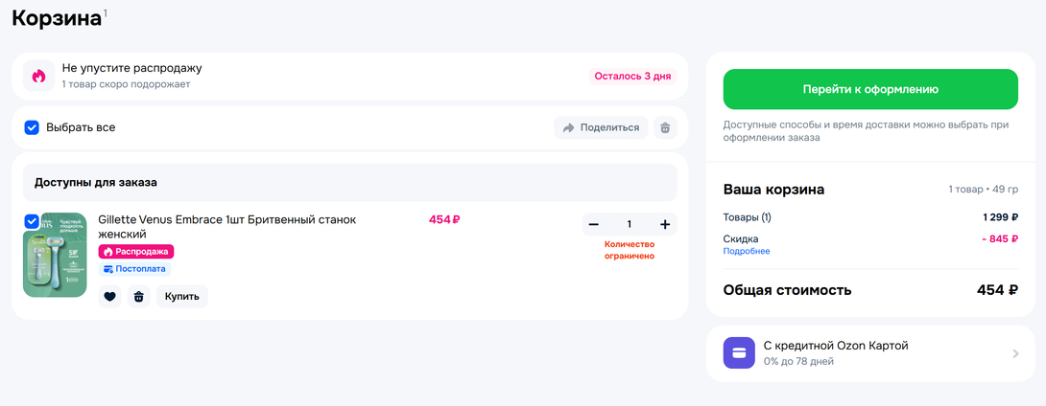
Task: Click the Поделиться share button
Action: 601,127
